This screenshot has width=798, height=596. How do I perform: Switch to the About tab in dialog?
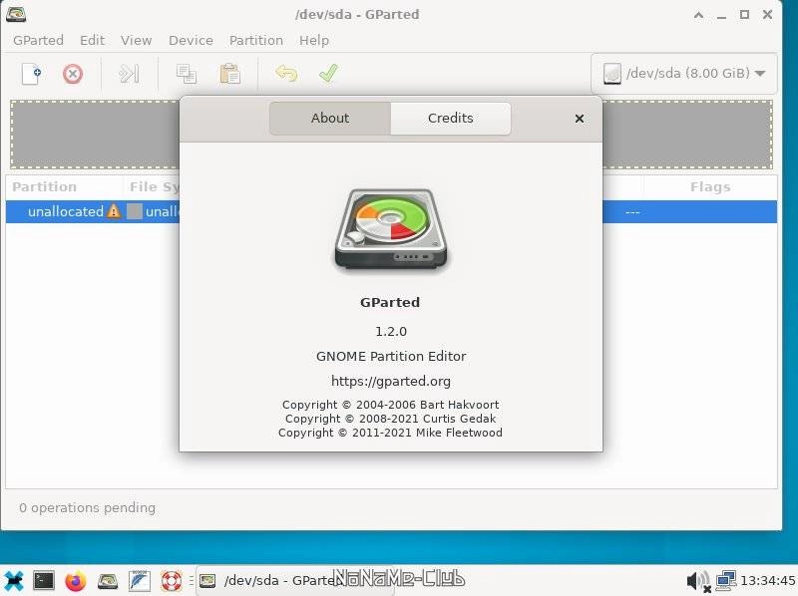[x=330, y=118]
